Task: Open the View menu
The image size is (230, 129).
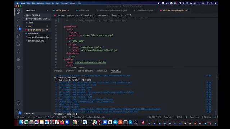Action: [48, 3]
